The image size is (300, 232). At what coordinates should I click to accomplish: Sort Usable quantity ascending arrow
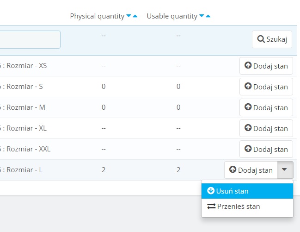208,16
